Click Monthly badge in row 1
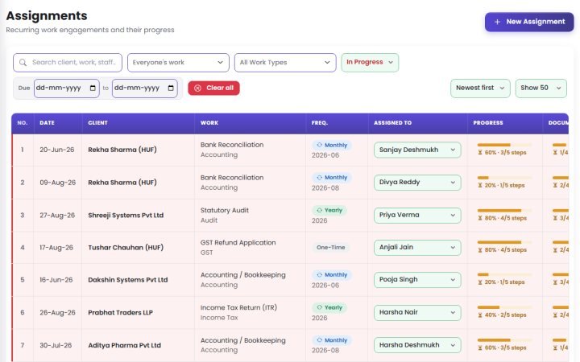The height and width of the screenshot is (362, 580). (x=332, y=145)
